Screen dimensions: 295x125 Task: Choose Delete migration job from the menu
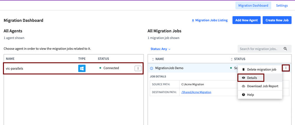[260, 69]
